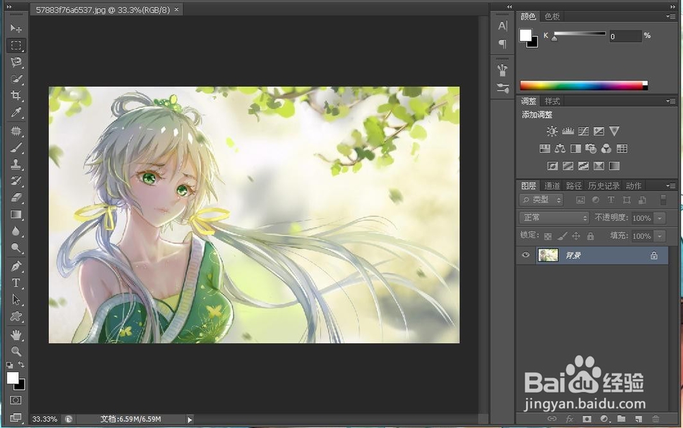Image resolution: width=683 pixels, height=428 pixels.
Task: Add a Levels adjustment
Action: 568,131
